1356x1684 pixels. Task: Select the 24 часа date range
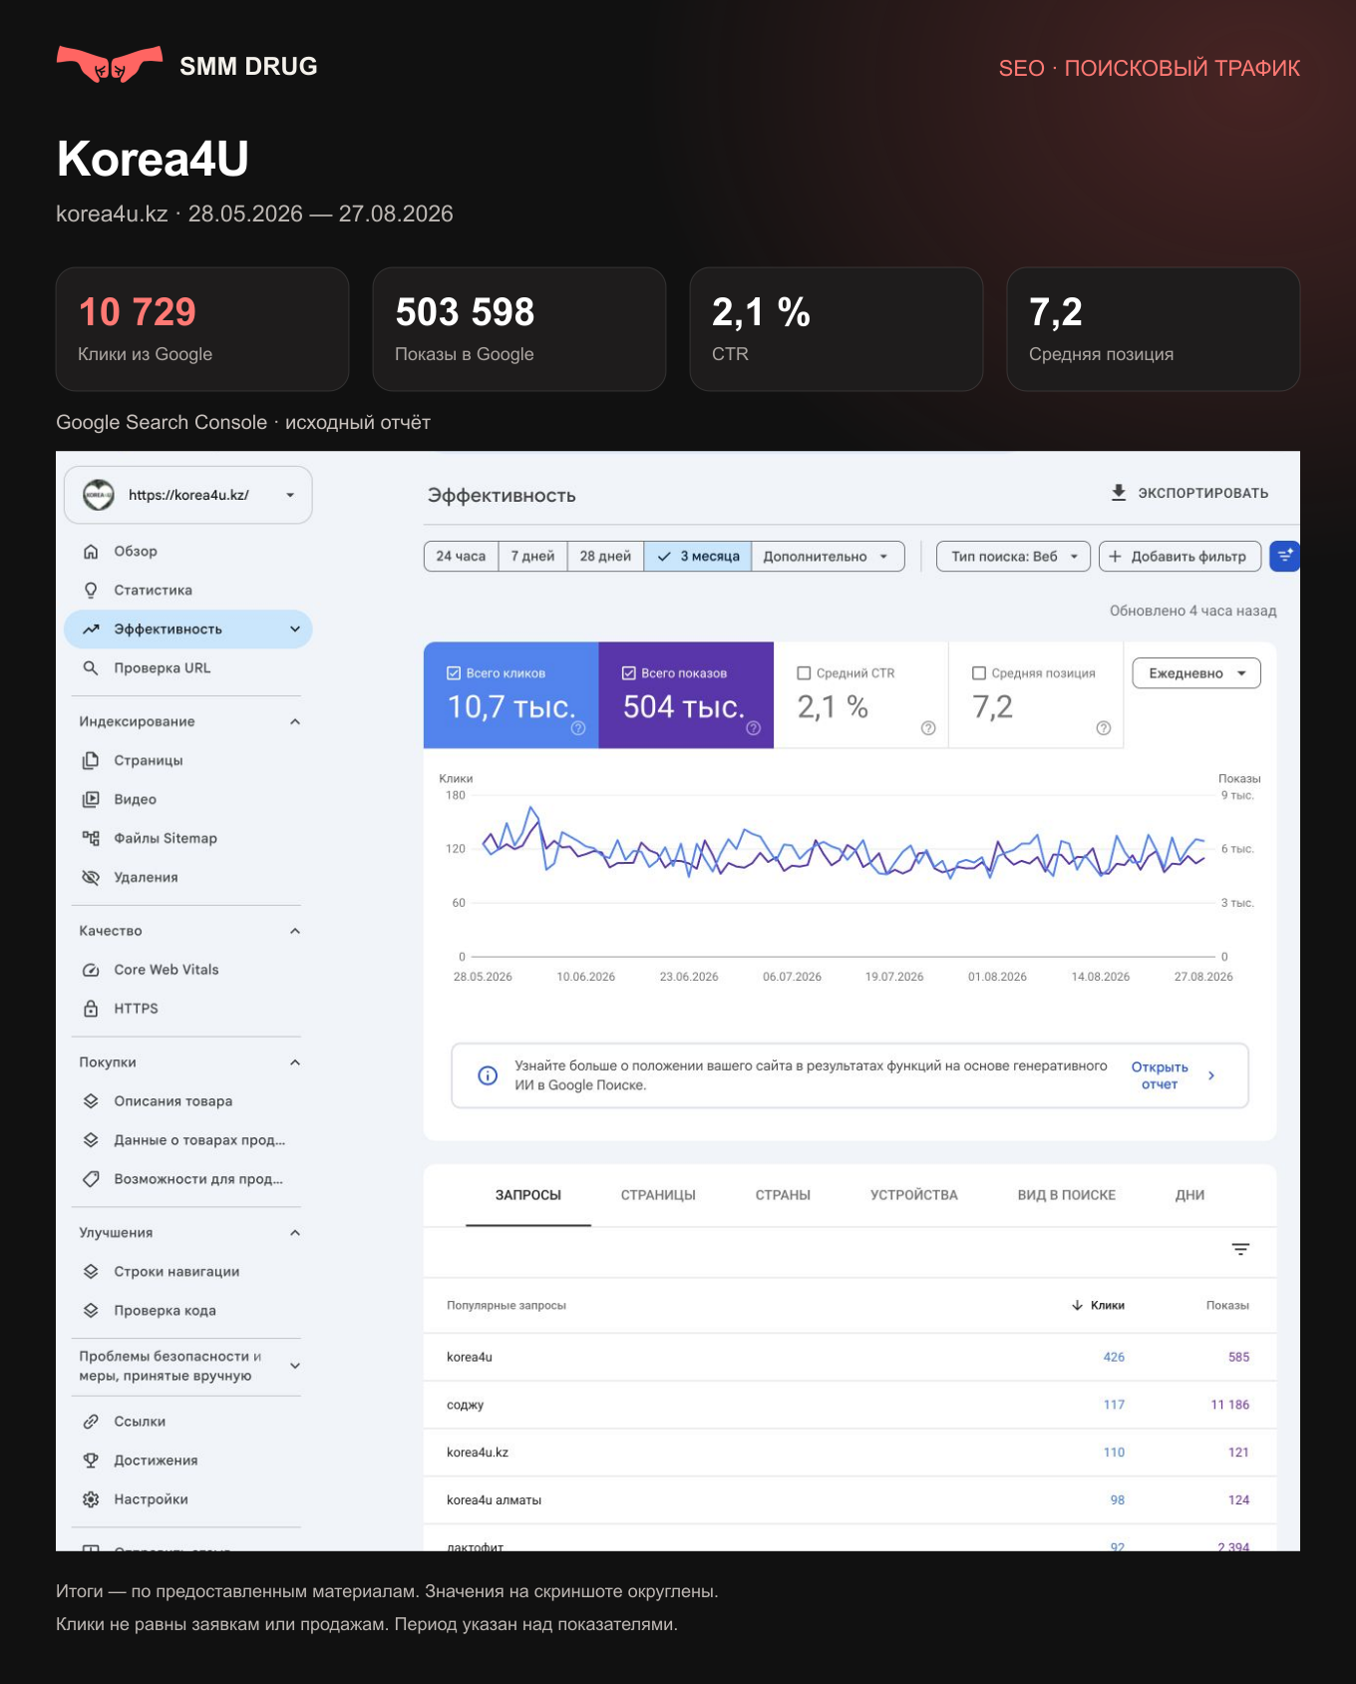[461, 557]
